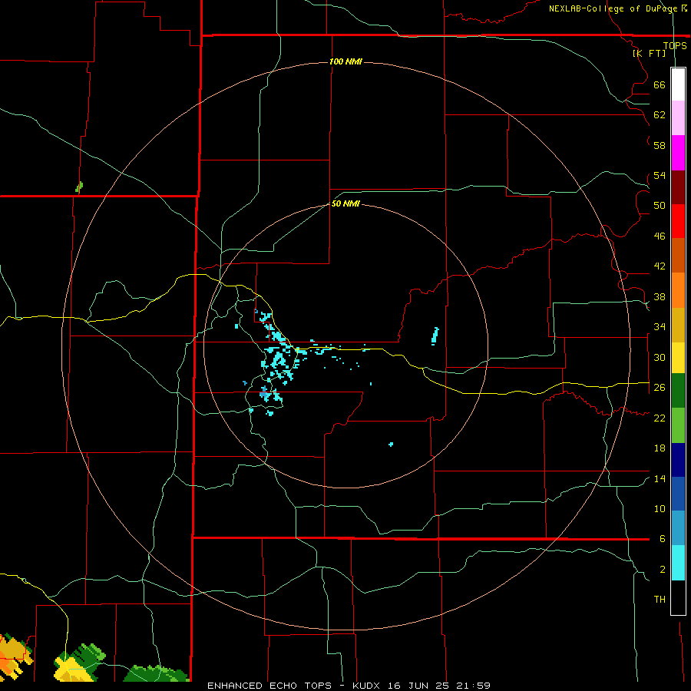Click the gold legend swatch

[x=678, y=326]
